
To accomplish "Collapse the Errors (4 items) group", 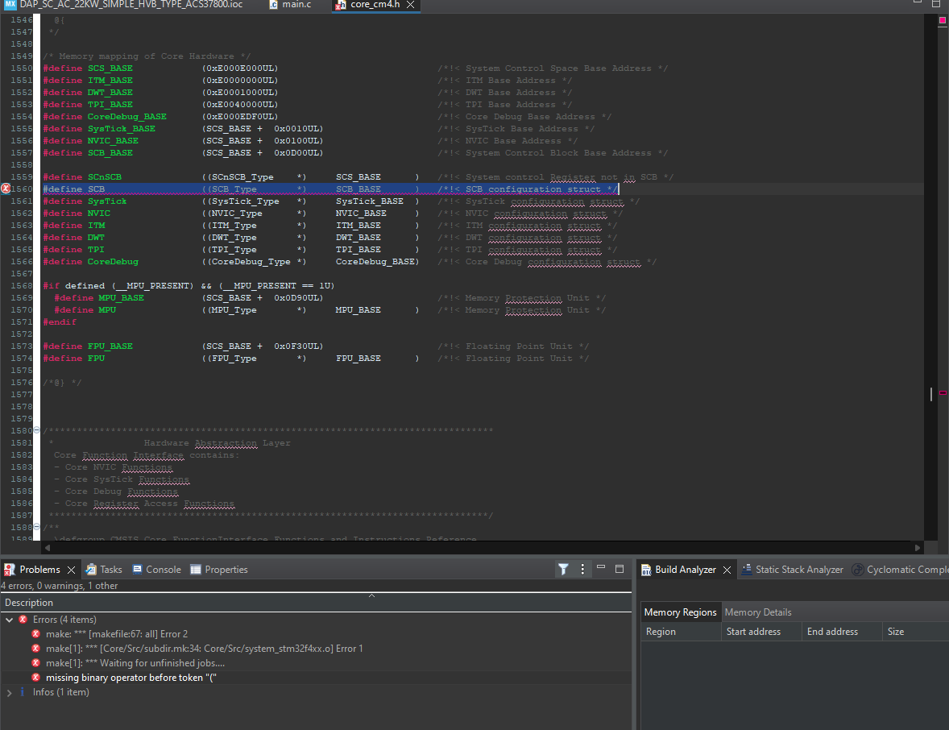I will pyautogui.click(x=10, y=620).
